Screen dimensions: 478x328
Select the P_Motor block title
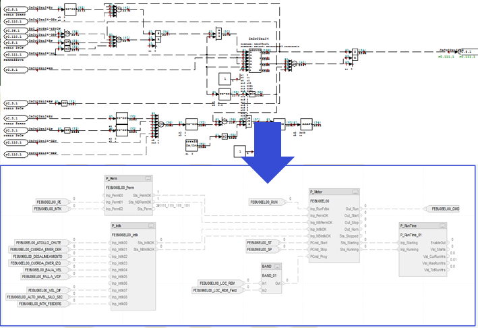click(x=318, y=193)
